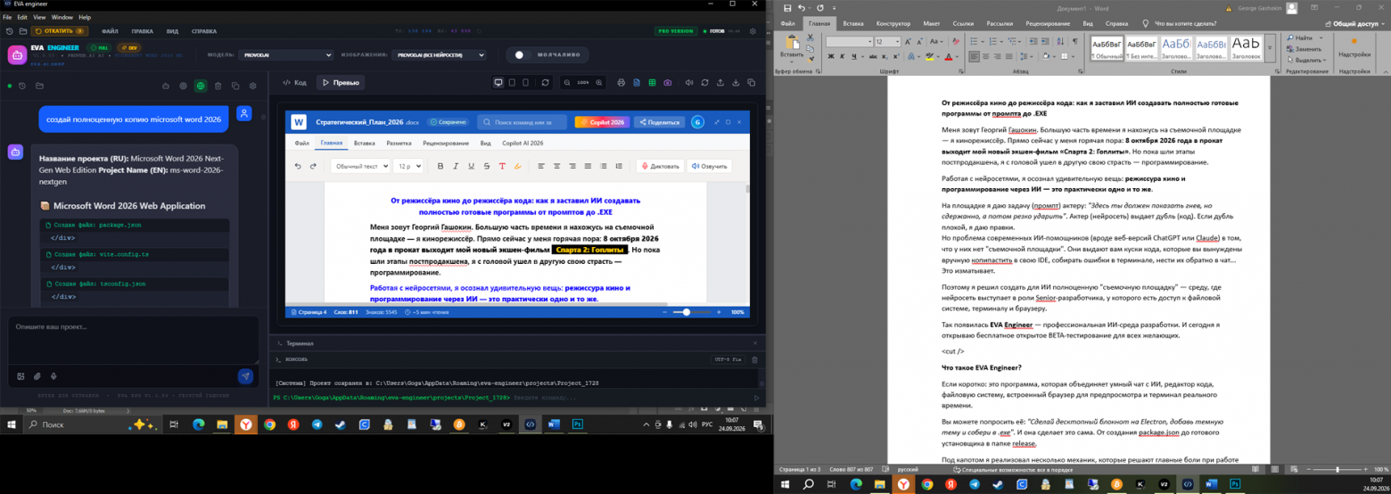The image size is (1391, 494).
Task: Toggle paragraph marks ¶ in Word ribbon
Action: [x=1075, y=41]
